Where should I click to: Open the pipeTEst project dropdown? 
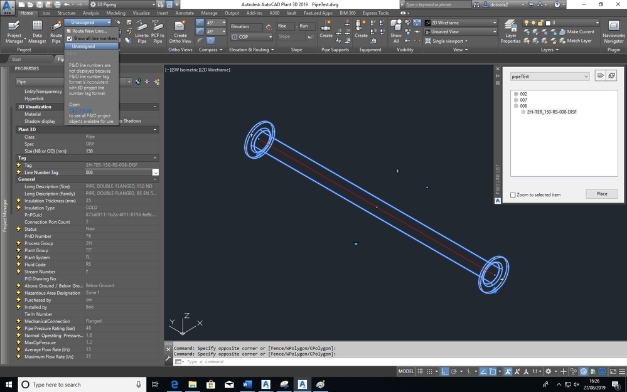[550, 77]
